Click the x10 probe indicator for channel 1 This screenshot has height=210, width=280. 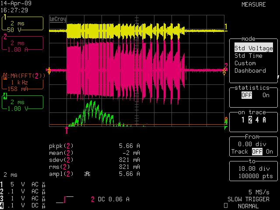point(43,185)
